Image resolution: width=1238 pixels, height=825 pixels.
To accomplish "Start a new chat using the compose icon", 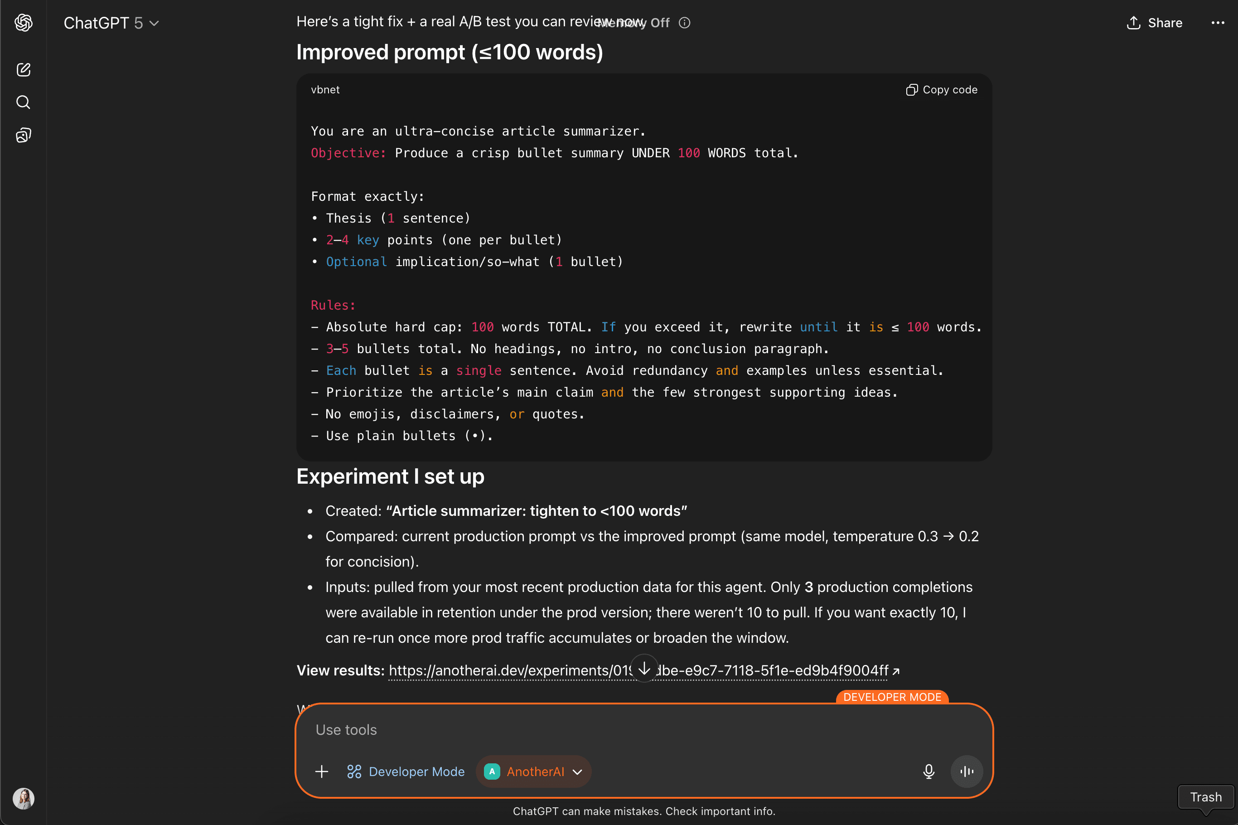I will [x=23, y=69].
